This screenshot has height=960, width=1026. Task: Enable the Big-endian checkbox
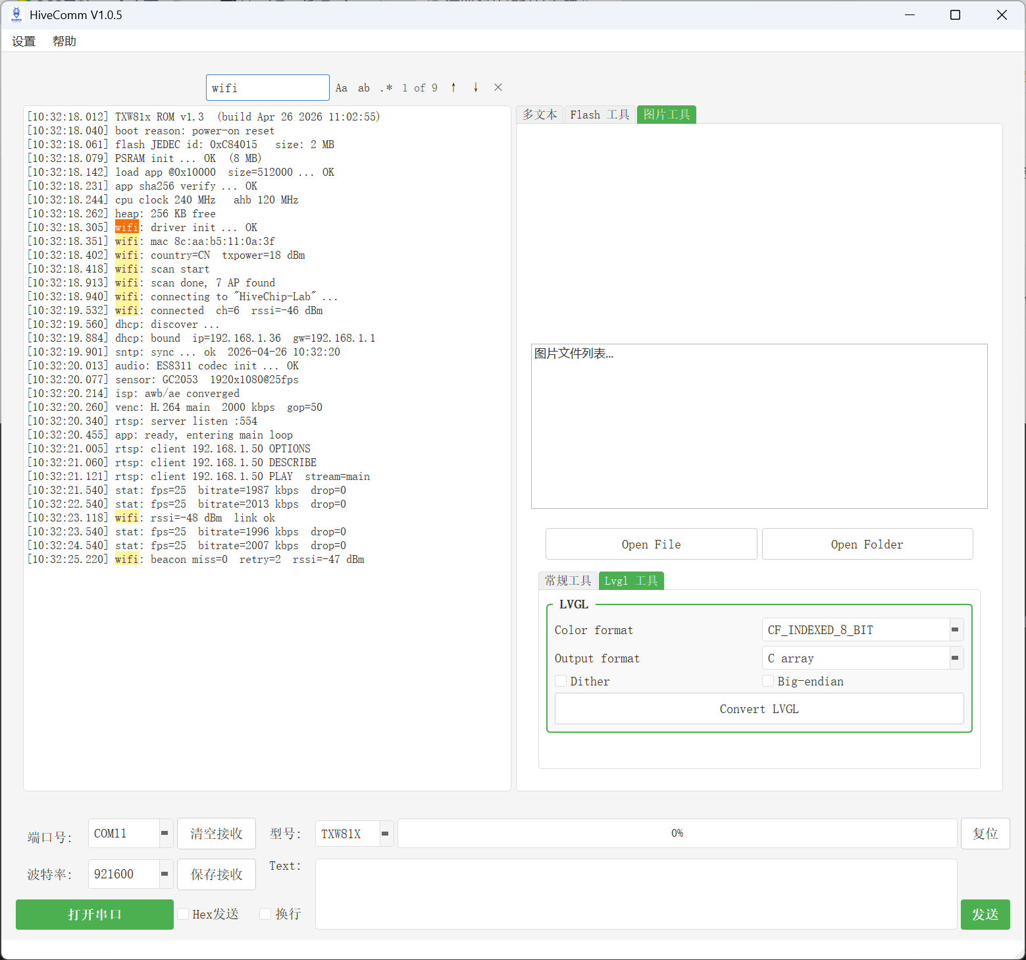coord(768,681)
